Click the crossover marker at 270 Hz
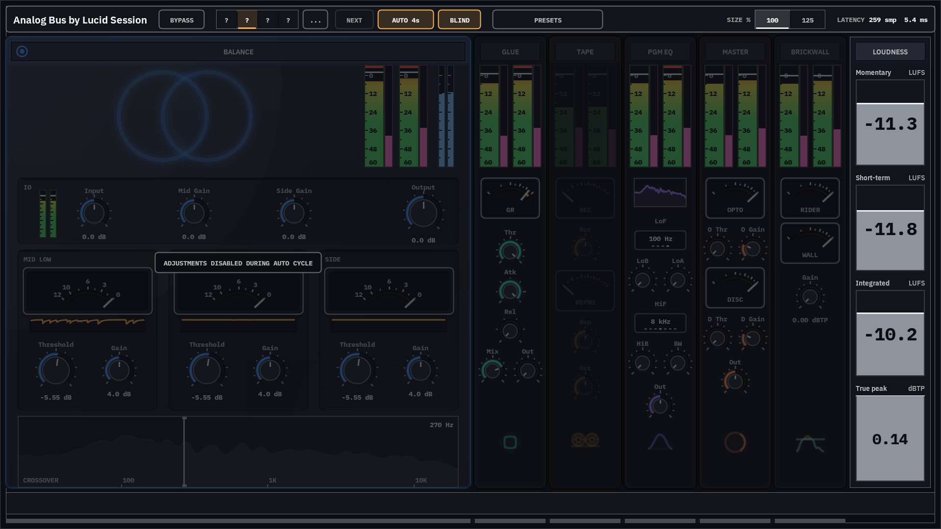941x529 pixels. [184, 452]
